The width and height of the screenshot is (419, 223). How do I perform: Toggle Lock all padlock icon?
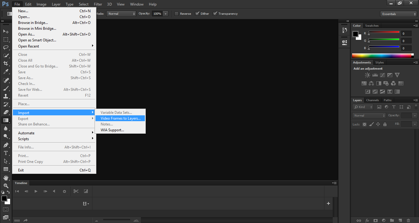pos(385,124)
